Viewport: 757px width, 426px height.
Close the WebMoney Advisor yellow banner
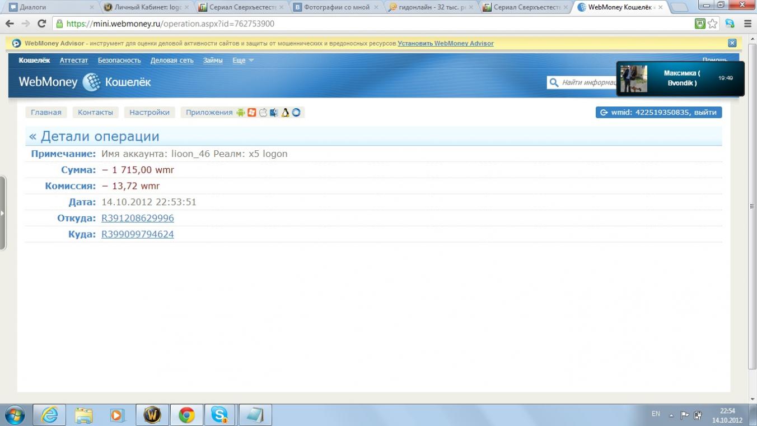(x=732, y=43)
